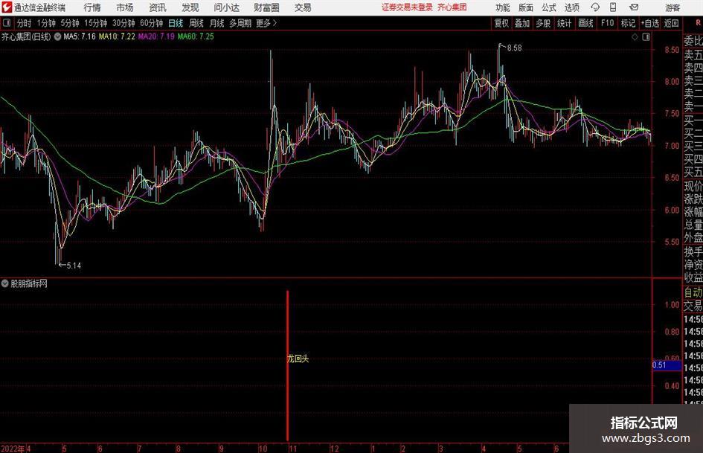Open the 行情 menu
Image resolution: width=703 pixels, height=453 pixels.
pyautogui.click(x=92, y=7)
